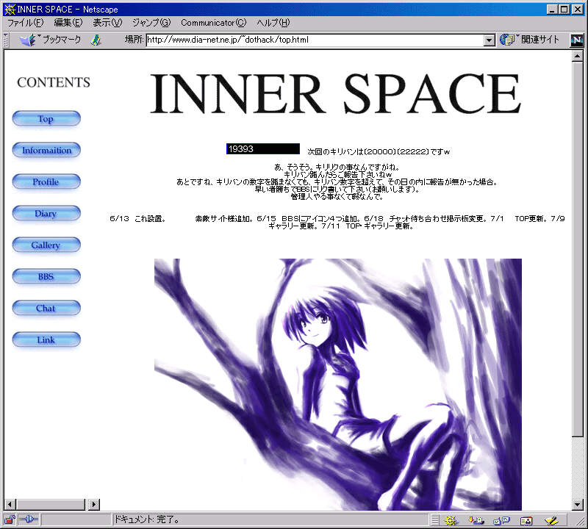
Task: Click the 管理人やる事なくて暇なんで。 line
Action: [x=337, y=196]
